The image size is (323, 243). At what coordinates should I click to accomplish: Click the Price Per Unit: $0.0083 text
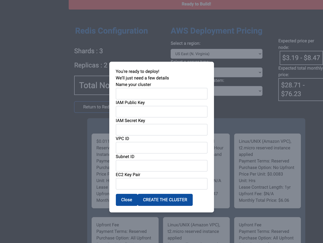[261, 174]
